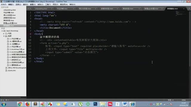
Task: Open 新增type的值.html in open files list
Action: [x=10, y=23]
